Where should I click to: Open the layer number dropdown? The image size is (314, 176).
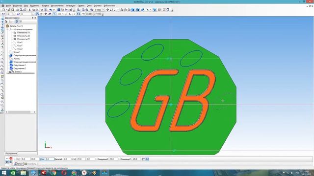tap(33, 14)
